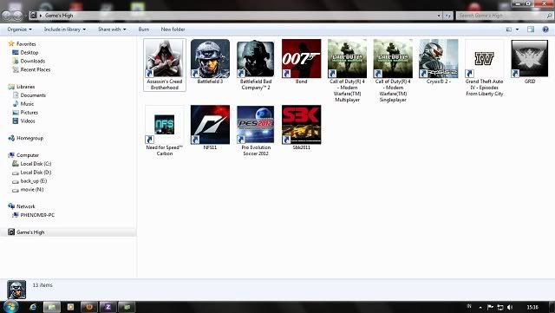Select Battlefield Bad Company 2 shortcut
The width and height of the screenshot is (555, 313).
pyautogui.click(x=256, y=64)
